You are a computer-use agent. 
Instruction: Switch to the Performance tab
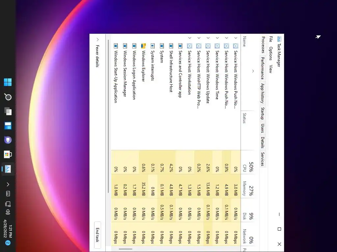(x=262, y=68)
